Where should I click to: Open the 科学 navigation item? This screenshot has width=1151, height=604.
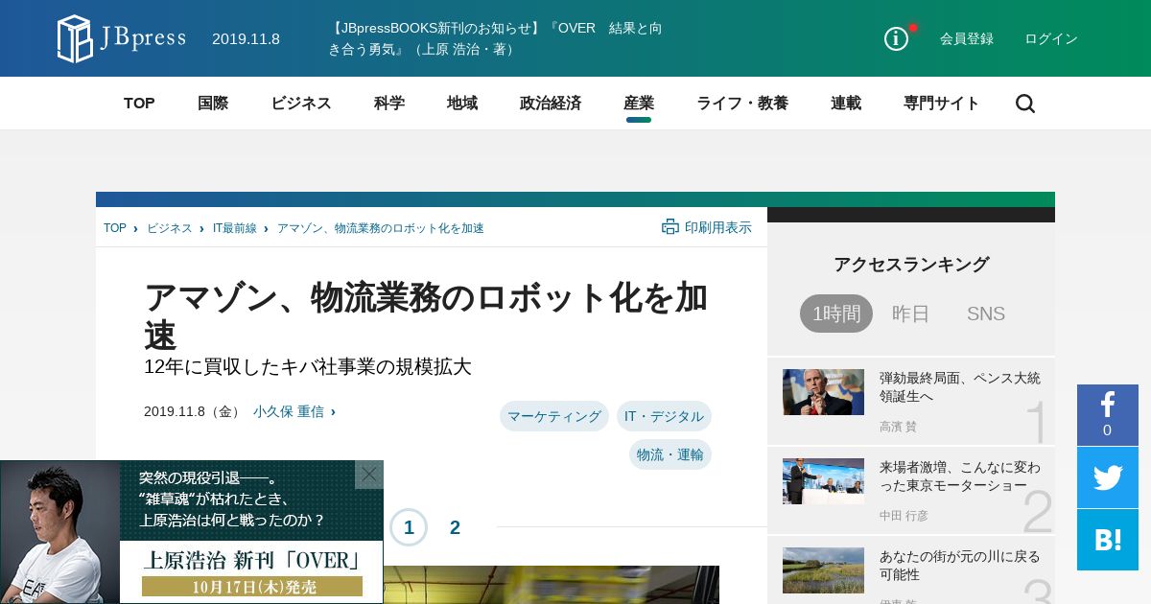(x=389, y=104)
